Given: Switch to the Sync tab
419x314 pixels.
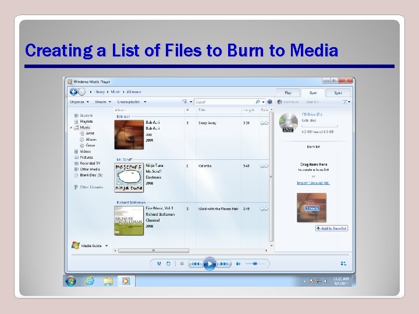Looking at the screenshot, I should click(338, 92).
